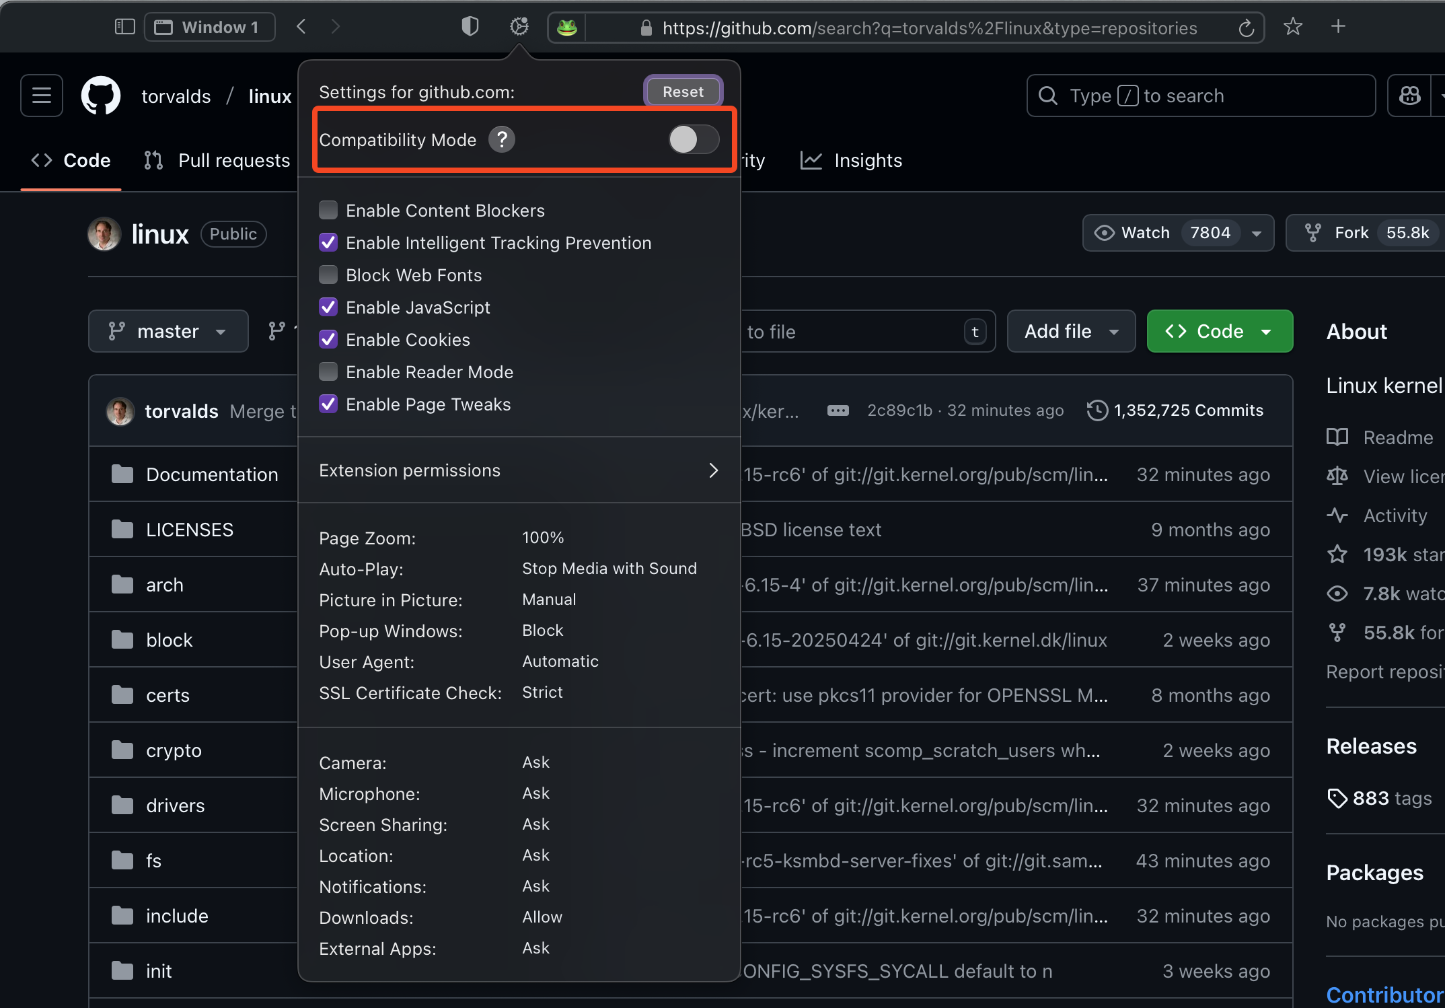The width and height of the screenshot is (1445, 1008).
Task: Click the frog extension icon
Action: coord(567,28)
